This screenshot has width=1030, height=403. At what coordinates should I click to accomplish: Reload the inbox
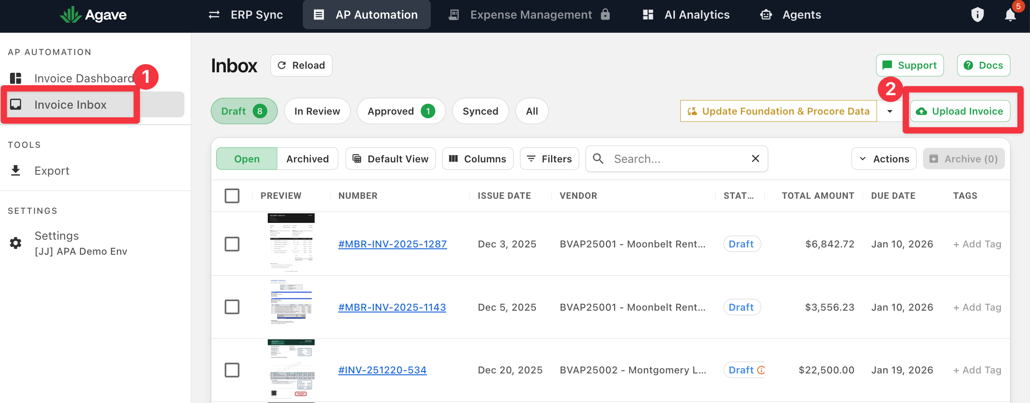point(301,65)
